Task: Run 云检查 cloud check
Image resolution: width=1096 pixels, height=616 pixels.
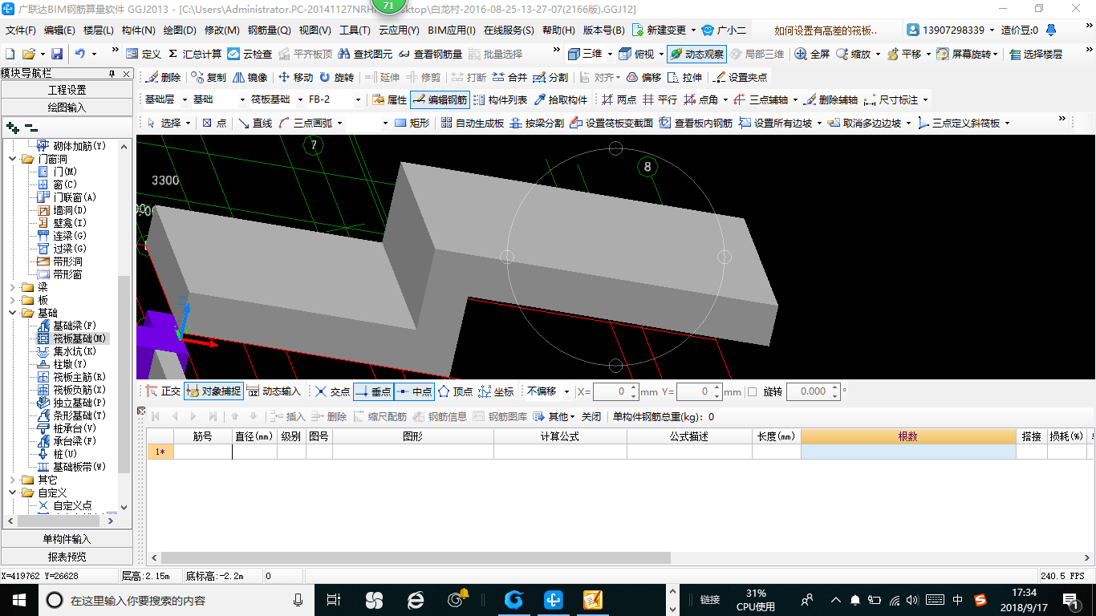Action: [x=250, y=54]
